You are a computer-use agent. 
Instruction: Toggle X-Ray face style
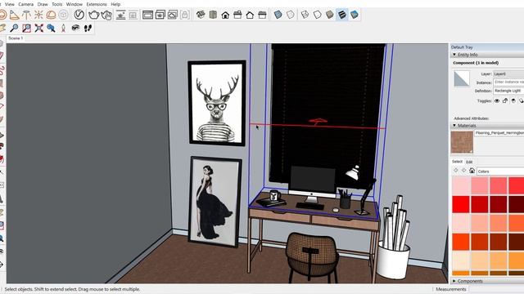click(x=278, y=15)
